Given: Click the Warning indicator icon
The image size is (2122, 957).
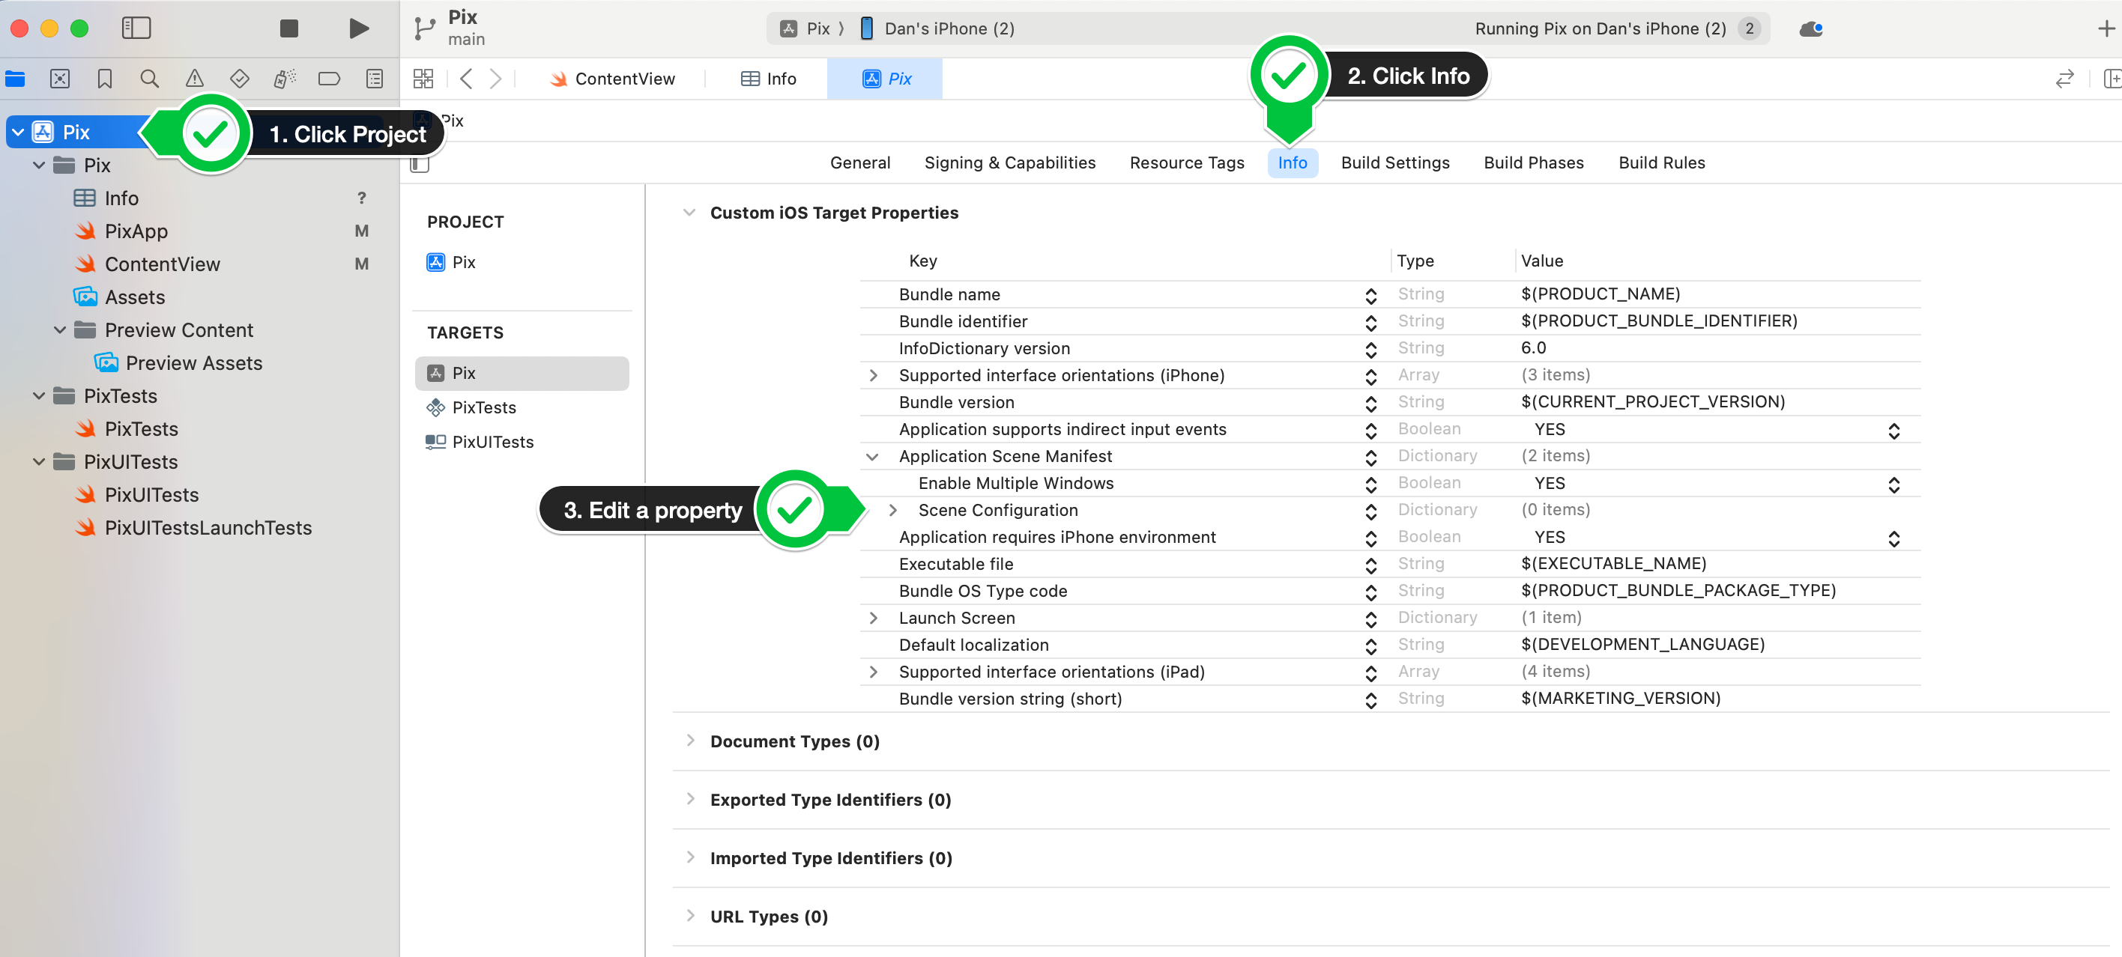Looking at the screenshot, I should (195, 77).
